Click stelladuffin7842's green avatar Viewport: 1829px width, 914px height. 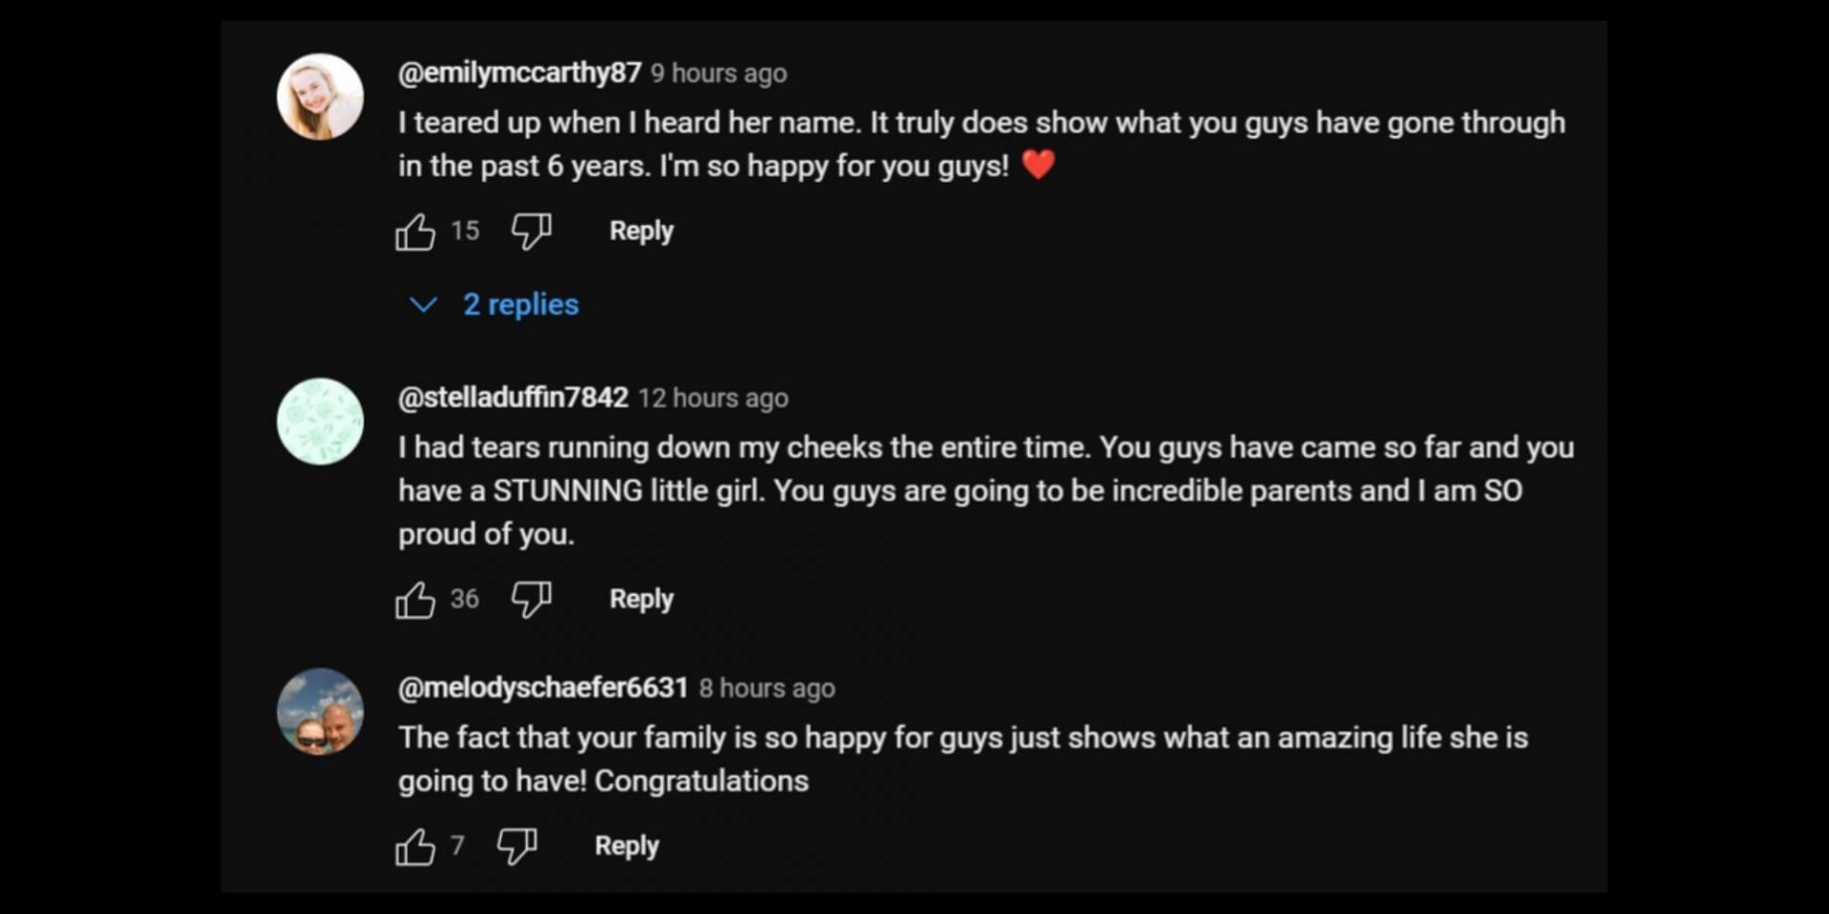(x=320, y=422)
